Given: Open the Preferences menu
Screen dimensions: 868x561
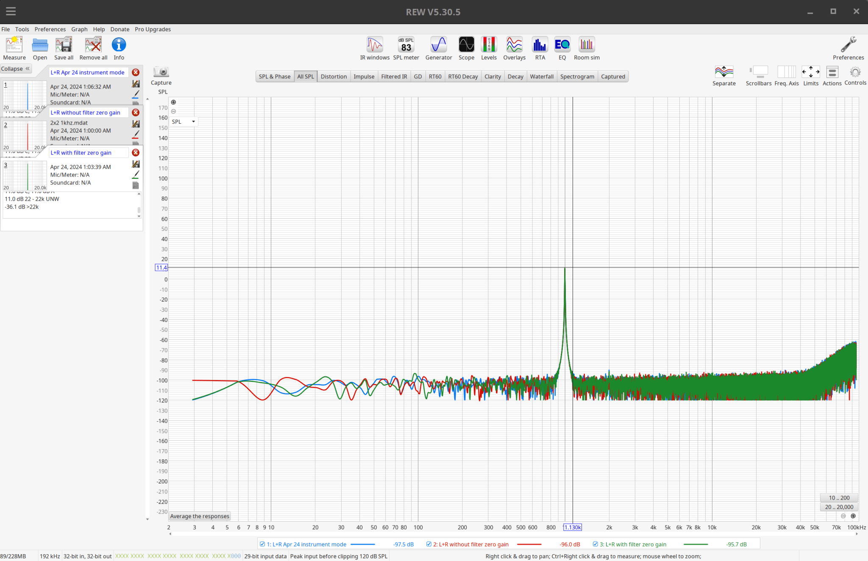Looking at the screenshot, I should pyautogui.click(x=50, y=29).
